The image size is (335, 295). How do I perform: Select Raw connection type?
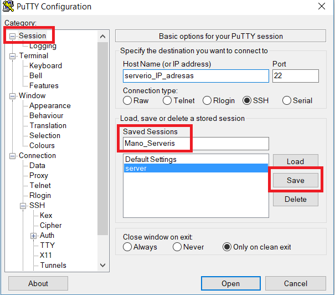coord(136,100)
